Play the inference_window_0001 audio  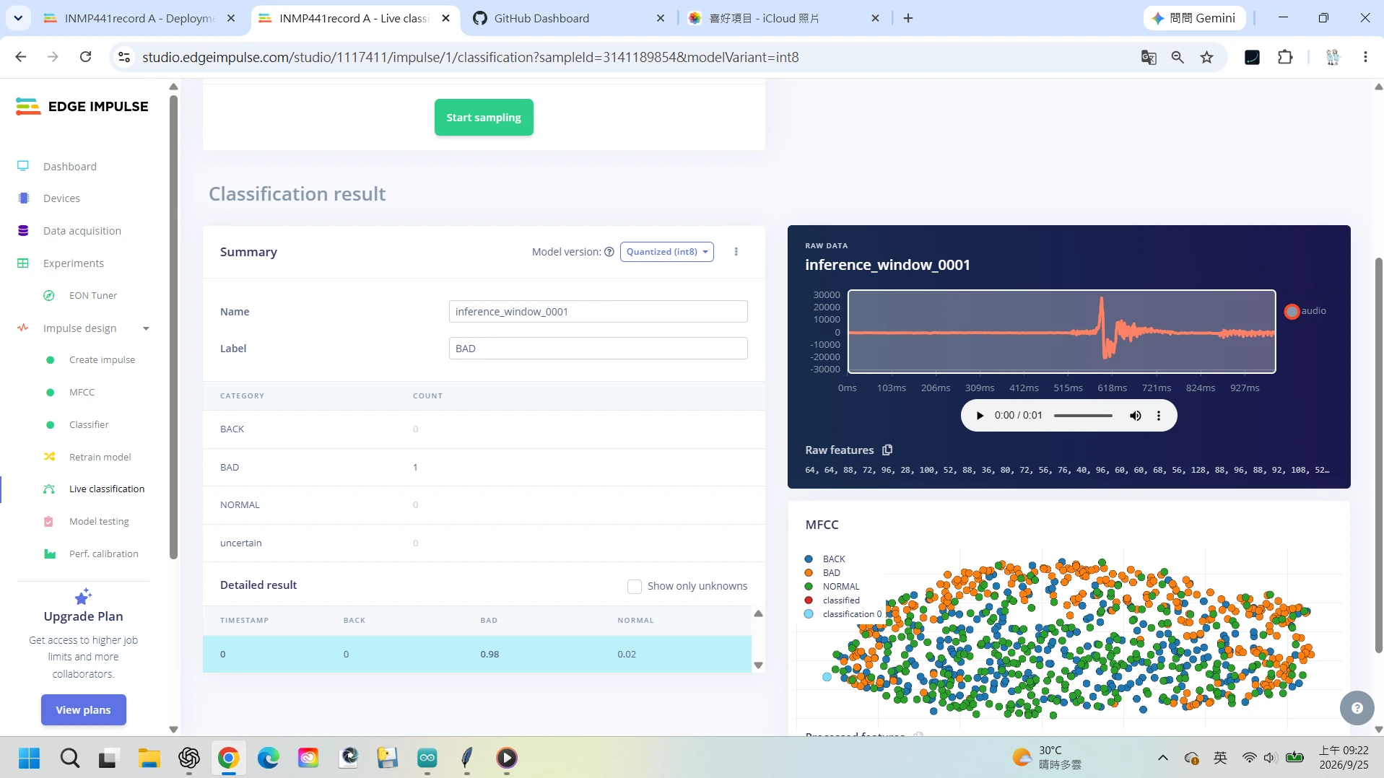point(980,416)
